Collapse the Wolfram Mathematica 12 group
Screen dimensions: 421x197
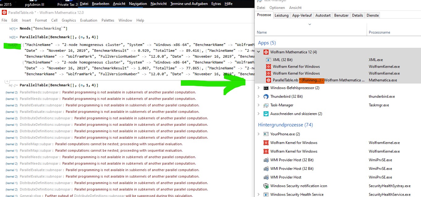point(259,52)
